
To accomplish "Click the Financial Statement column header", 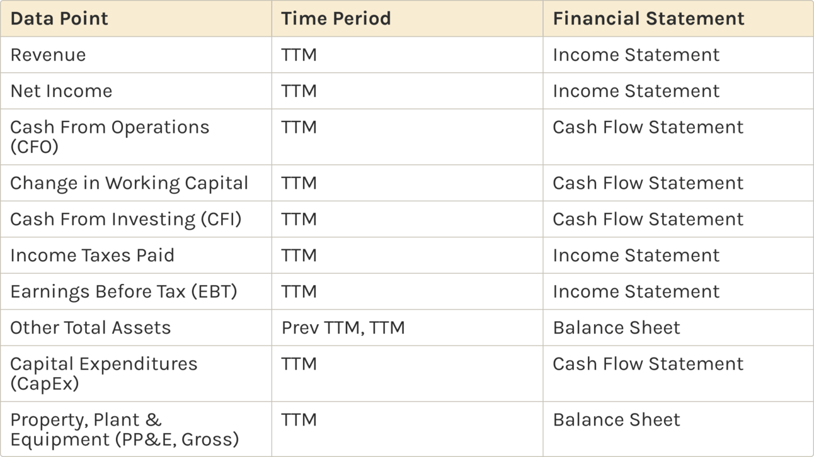I will tap(678, 18).
